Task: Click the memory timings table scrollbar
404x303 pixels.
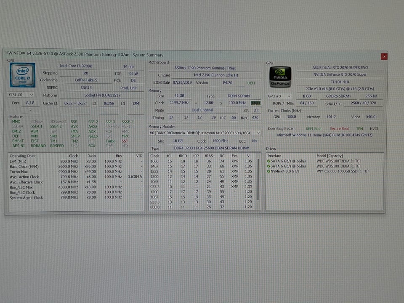Action: tap(258, 179)
